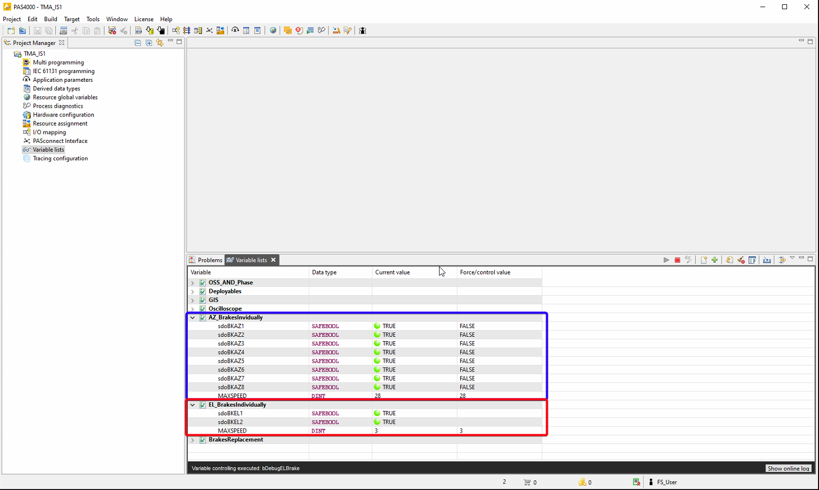Select Tracing configuration in project tree
Viewport: 819px width, 490px height.
(60, 159)
